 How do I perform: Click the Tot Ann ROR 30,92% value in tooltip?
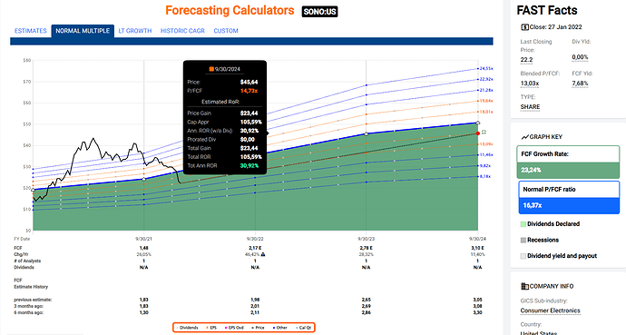(x=249, y=166)
